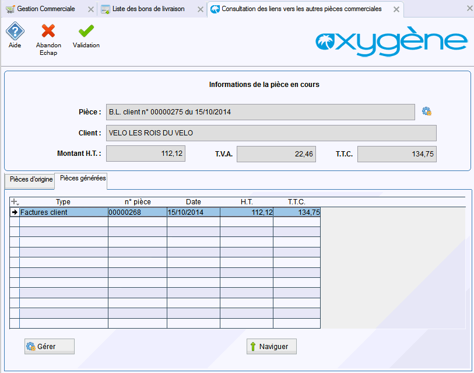The image size is (474, 373).
Task: Click the Client field VELO LES ROIS DU VELO
Action: (x=271, y=133)
